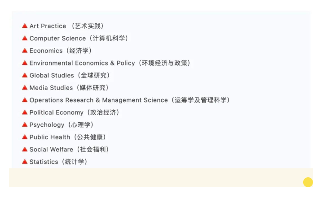Click the triangle beside Social Welfare
The image size is (313, 197).
[25, 149]
